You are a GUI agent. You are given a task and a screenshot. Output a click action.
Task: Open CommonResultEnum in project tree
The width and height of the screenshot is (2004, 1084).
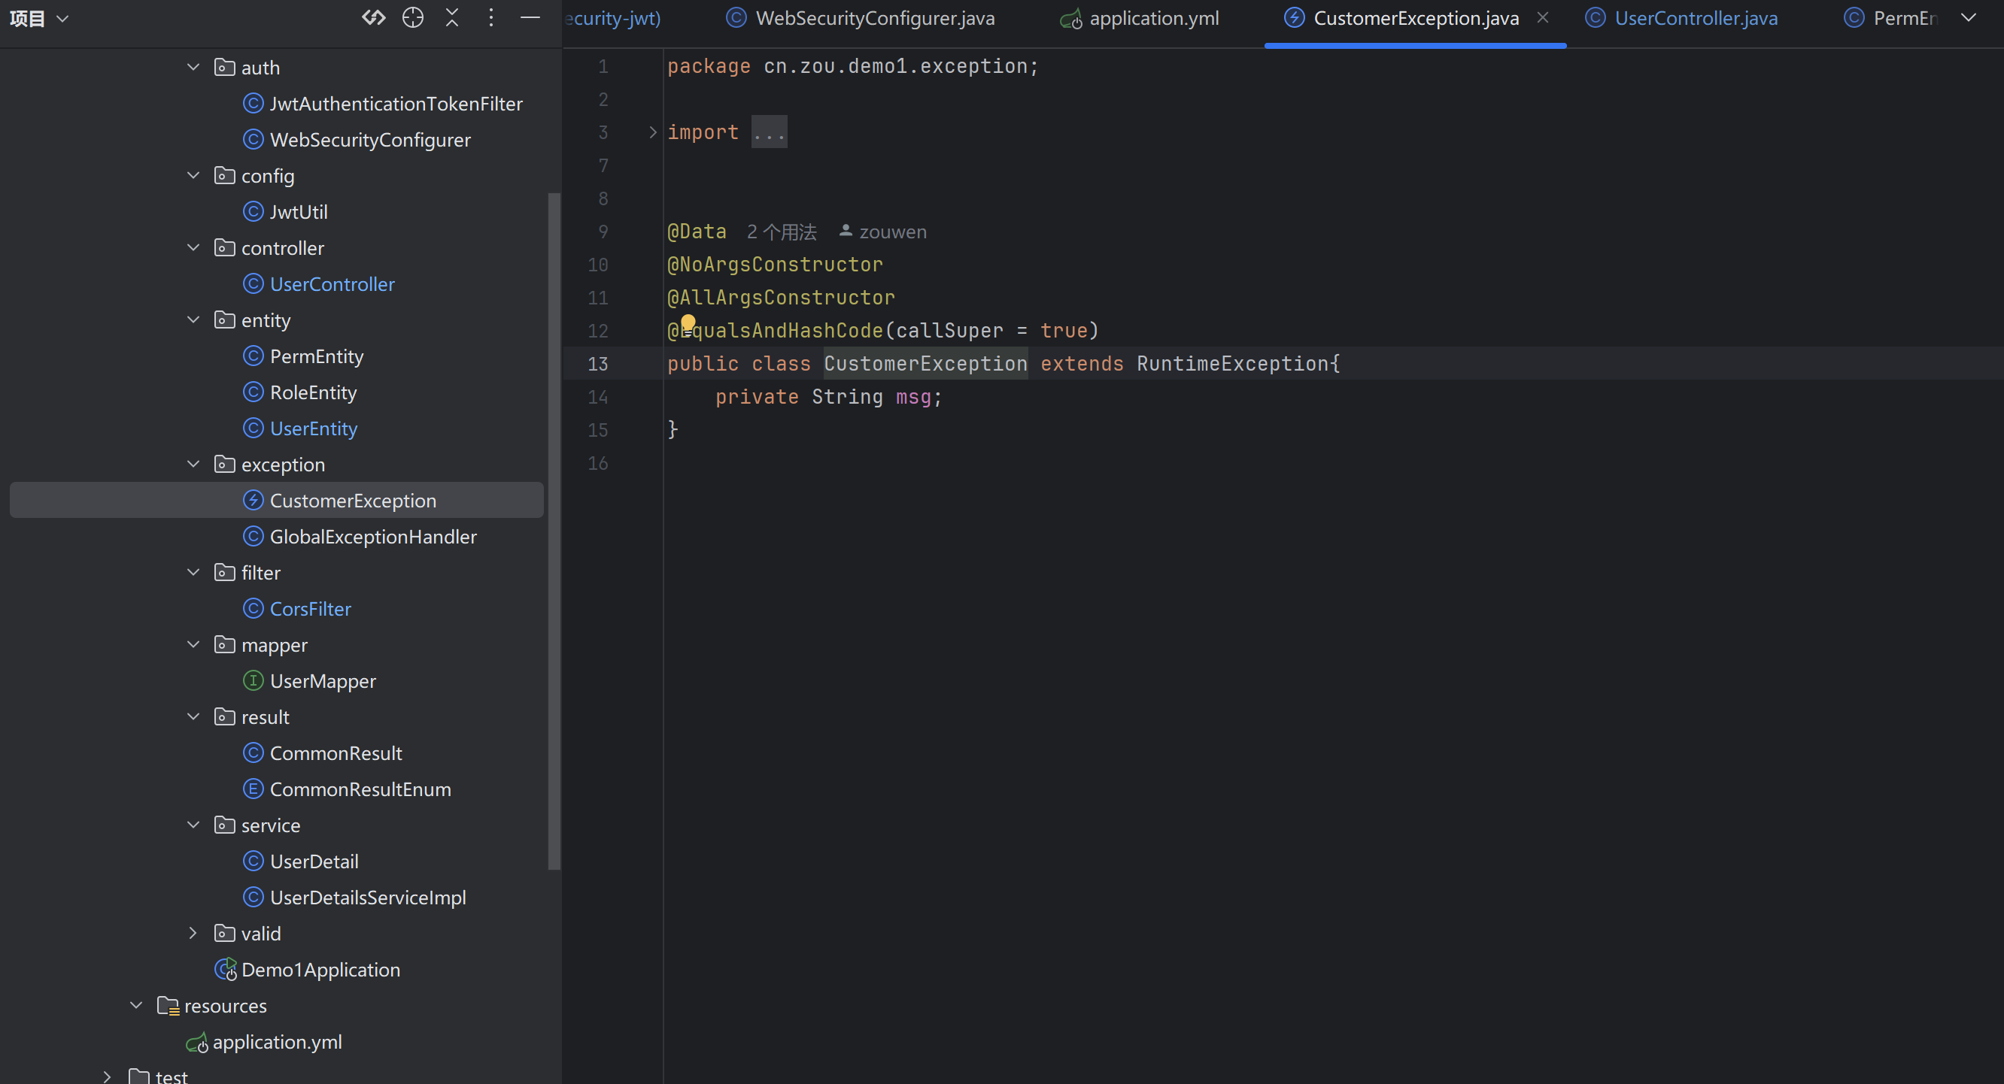(x=360, y=789)
